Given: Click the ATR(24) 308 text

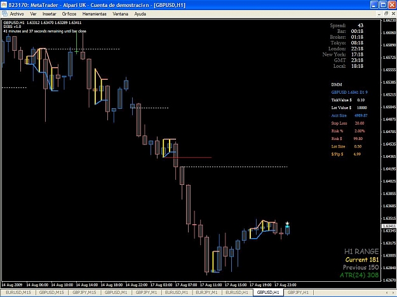Looking at the screenshot, I should coord(360,275).
